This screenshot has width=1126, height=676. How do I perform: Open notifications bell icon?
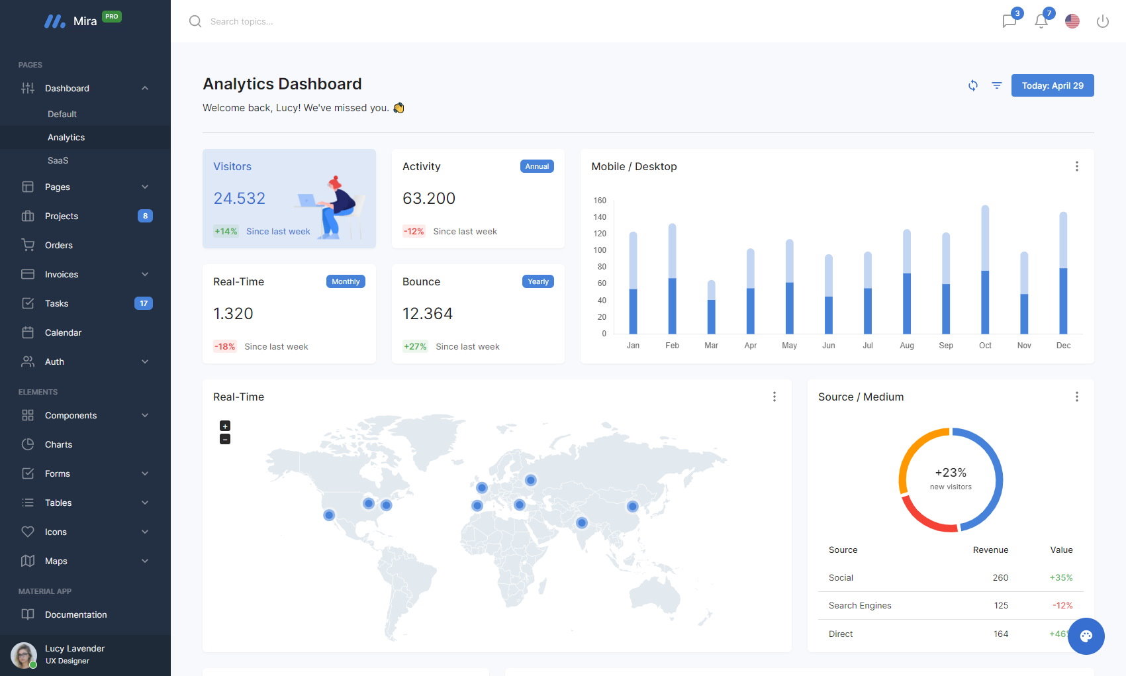point(1040,22)
